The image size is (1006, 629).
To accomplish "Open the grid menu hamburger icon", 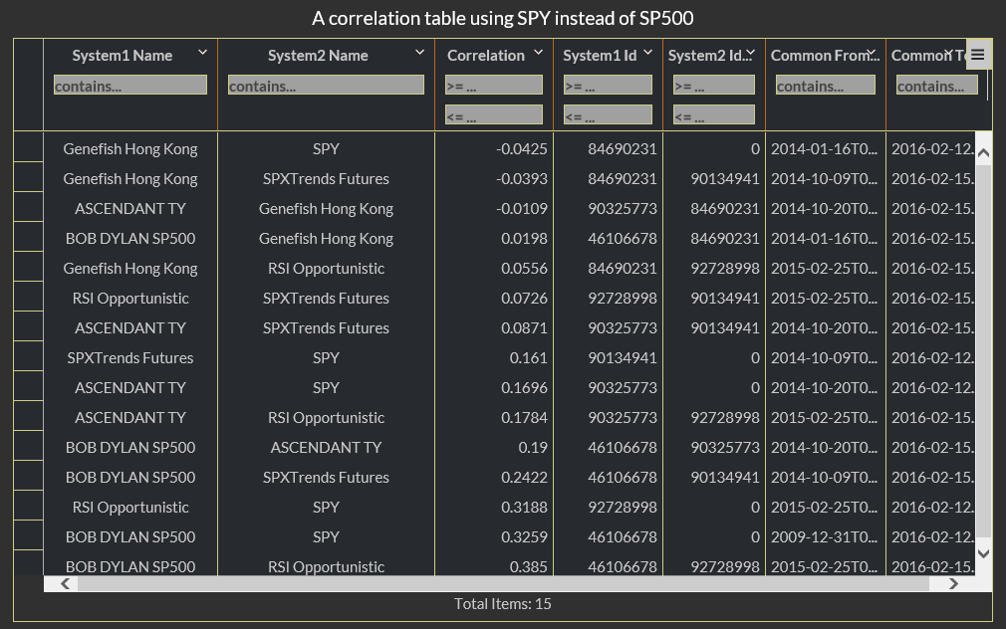I will coord(977,55).
